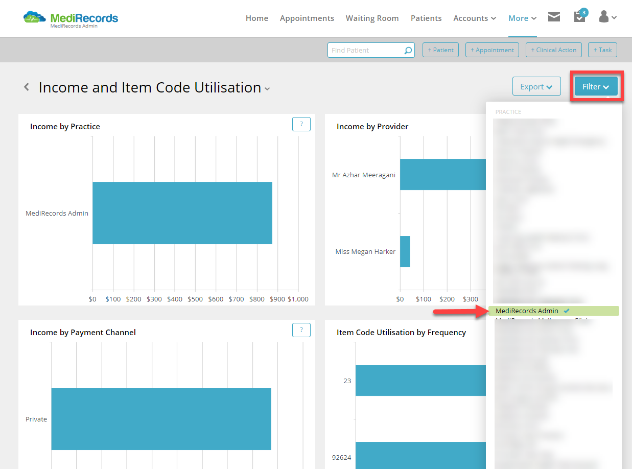Deselect MediRecords Admin practice filter
The width and height of the screenshot is (632, 469).
pos(553,311)
